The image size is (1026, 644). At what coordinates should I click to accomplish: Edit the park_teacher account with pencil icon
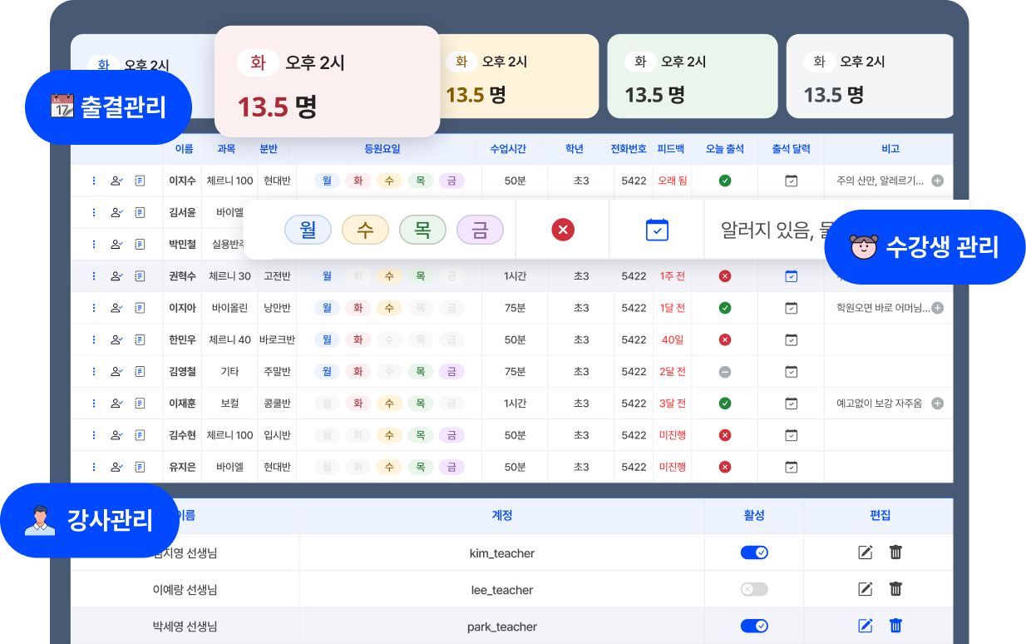pos(865,626)
